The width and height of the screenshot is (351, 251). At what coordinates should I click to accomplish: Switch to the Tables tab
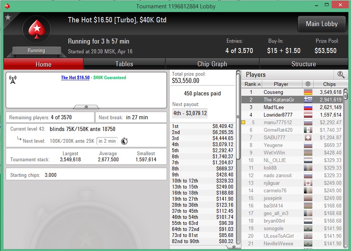coord(124,64)
